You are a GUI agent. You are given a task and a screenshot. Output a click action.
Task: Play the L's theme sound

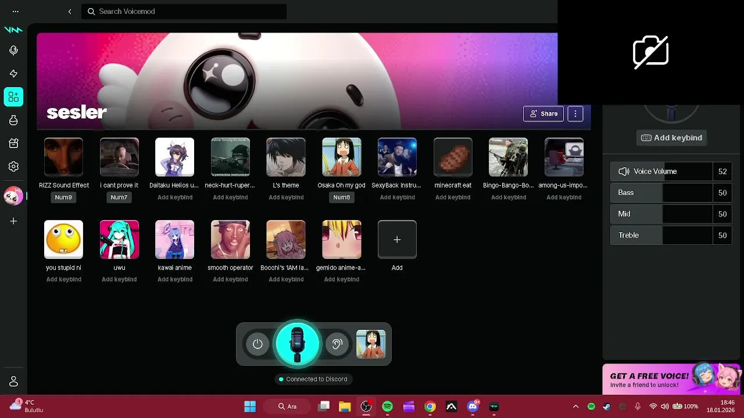click(x=286, y=157)
